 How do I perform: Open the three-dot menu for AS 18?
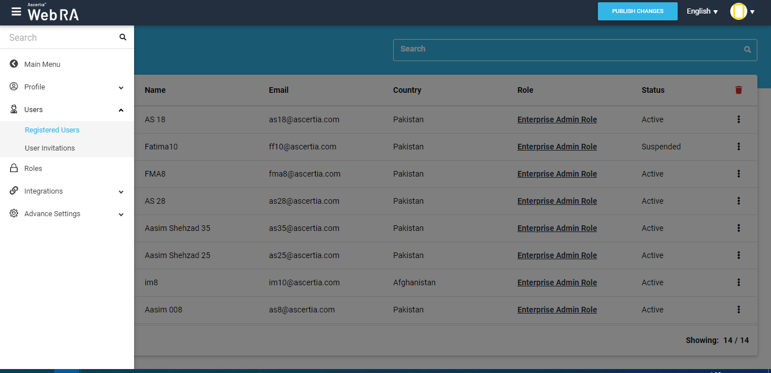[738, 119]
